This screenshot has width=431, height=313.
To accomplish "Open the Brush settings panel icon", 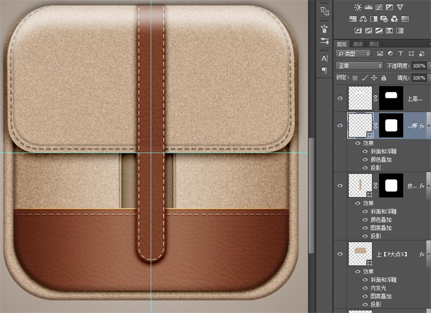I will pyautogui.click(x=324, y=41).
